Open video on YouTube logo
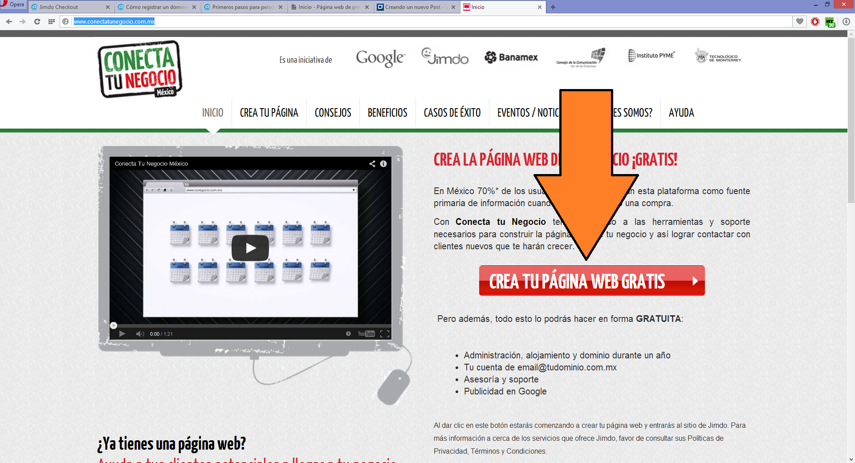Screen dimensions: 855x463 [x=366, y=334]
